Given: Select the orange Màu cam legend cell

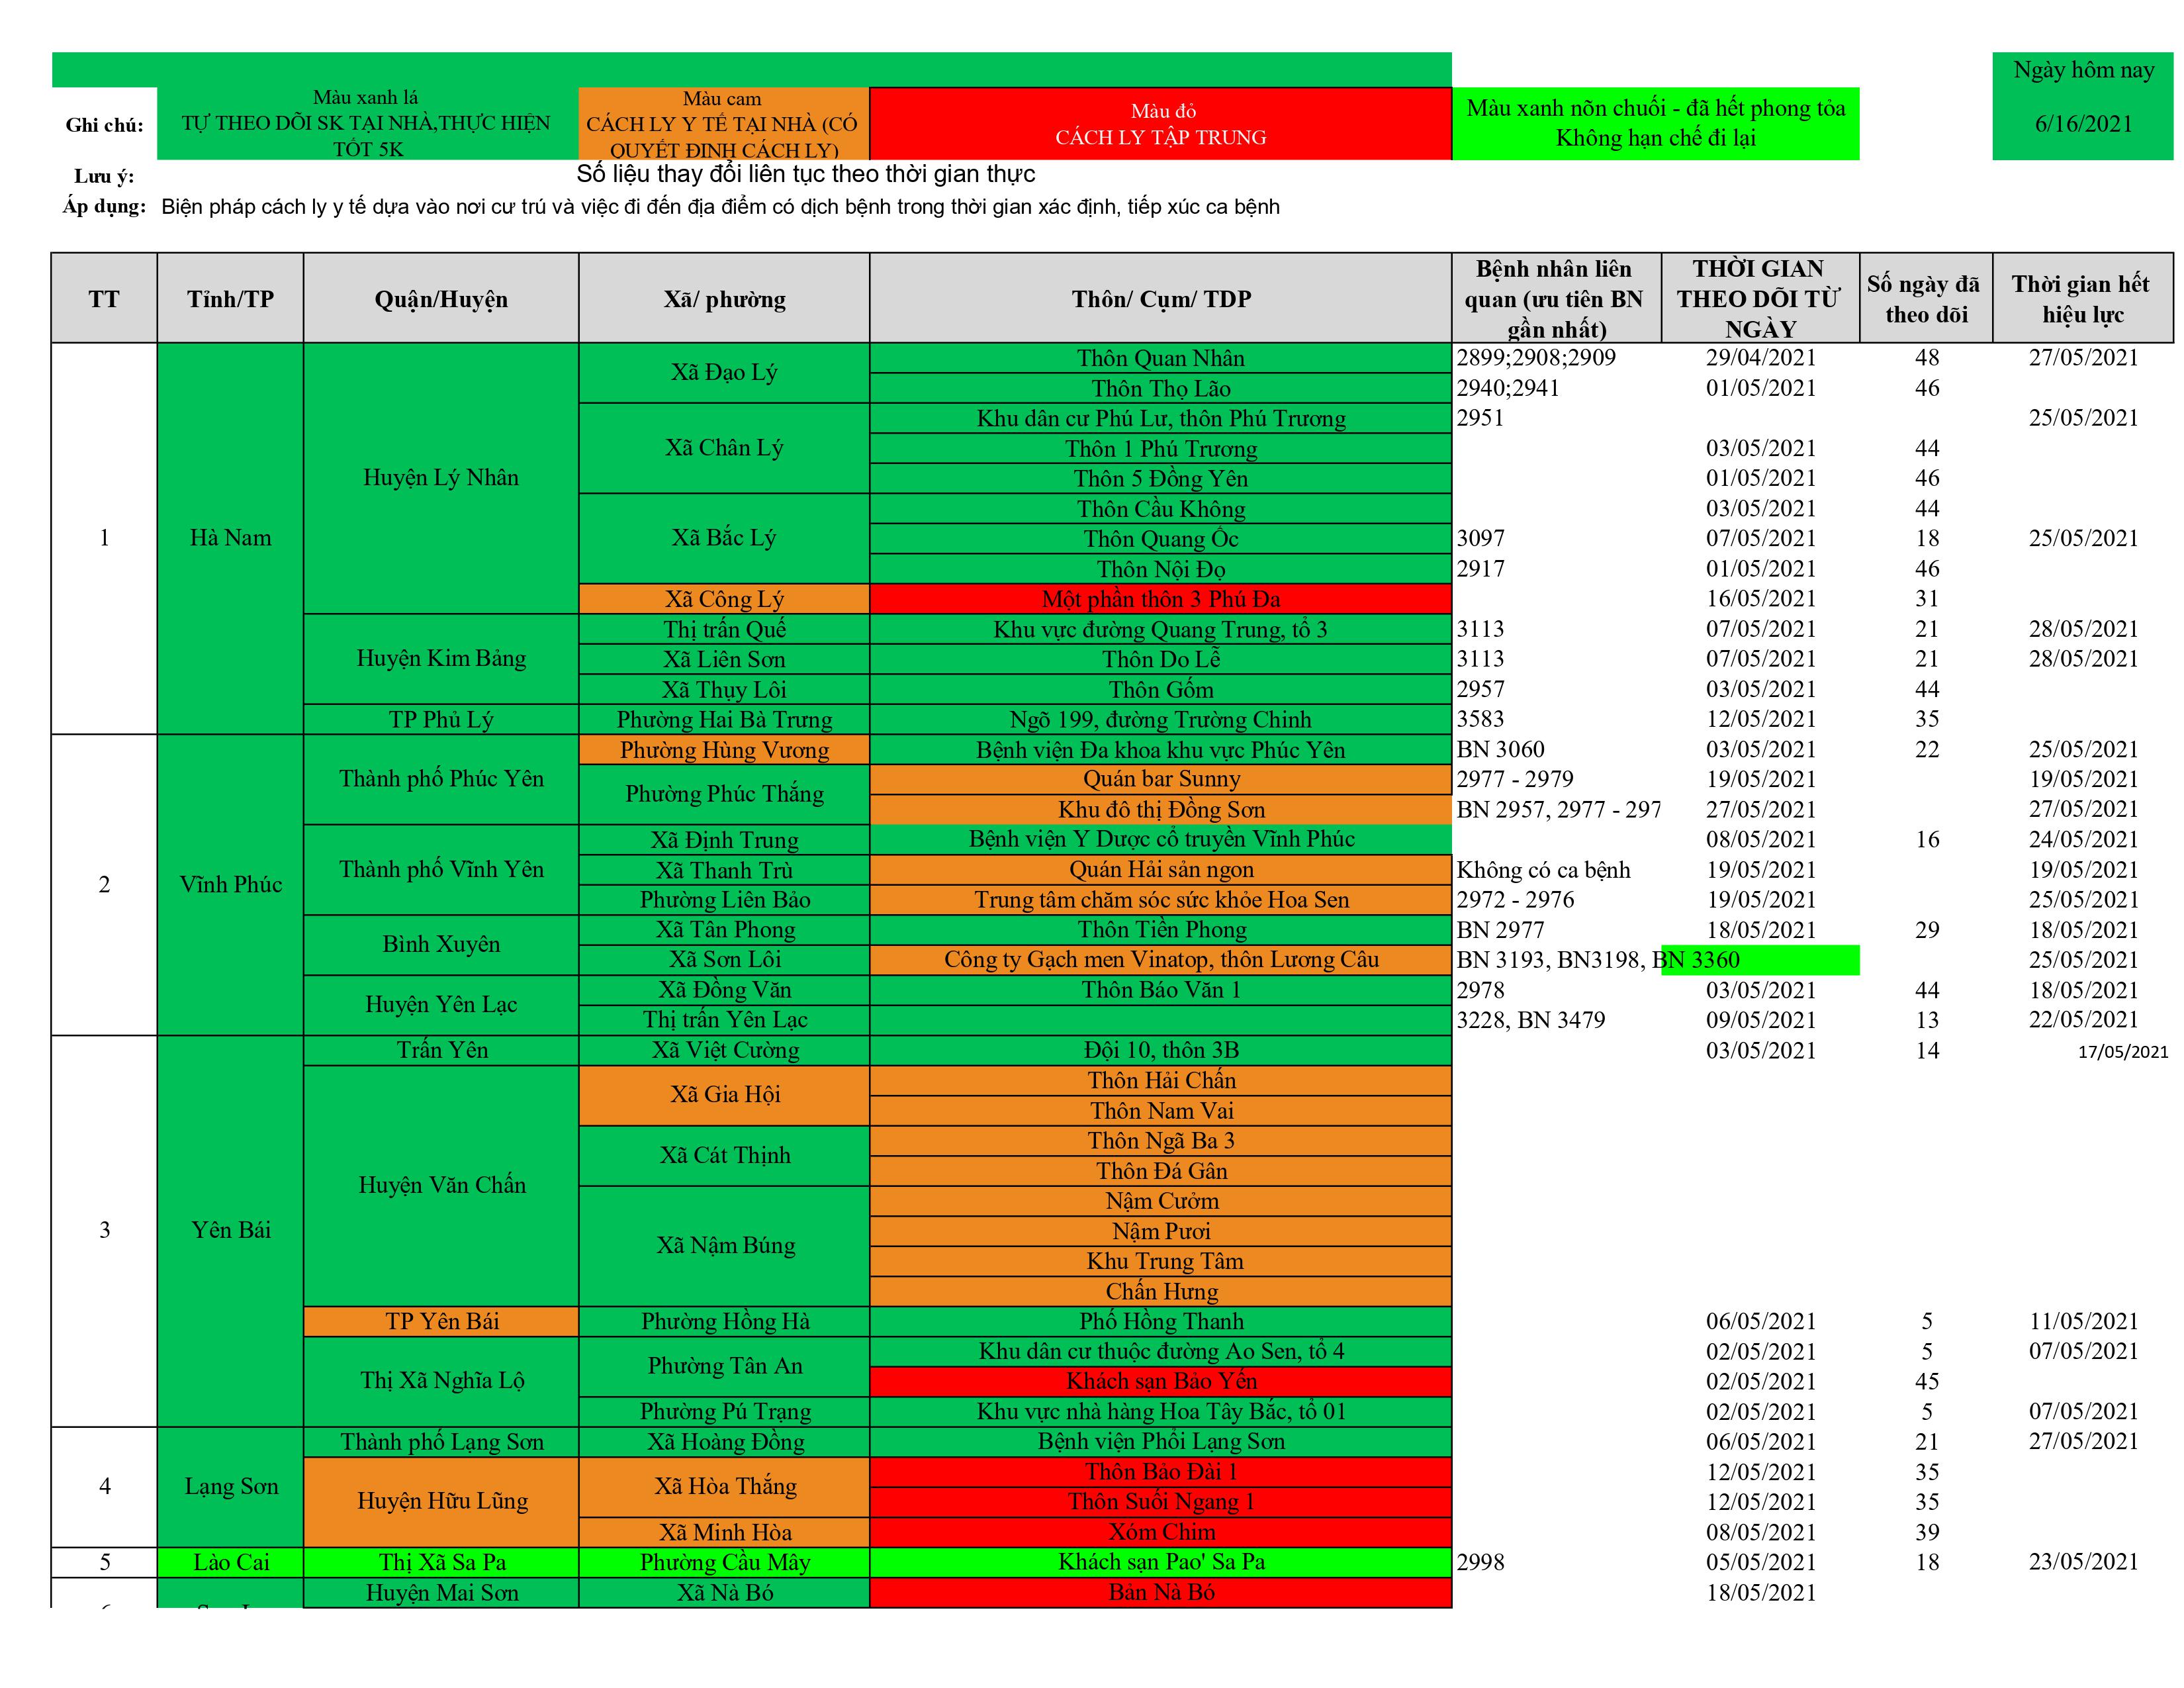Looking at the screenshot, I should (723, 124).
